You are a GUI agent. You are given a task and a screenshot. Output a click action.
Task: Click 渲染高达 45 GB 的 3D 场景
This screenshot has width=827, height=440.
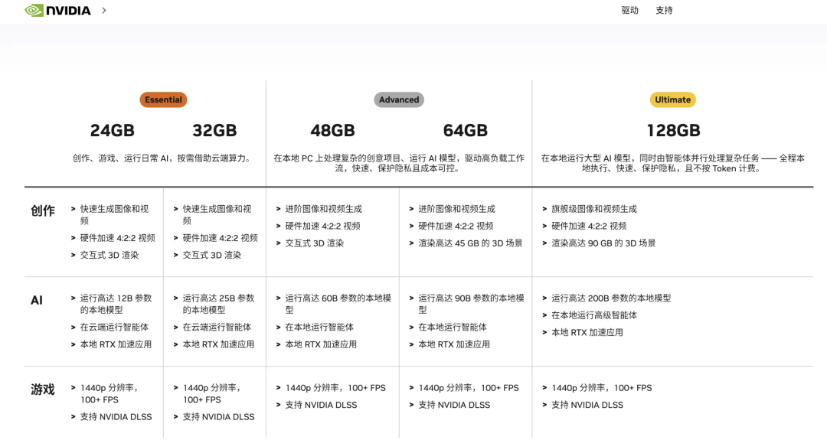(470, 243)
